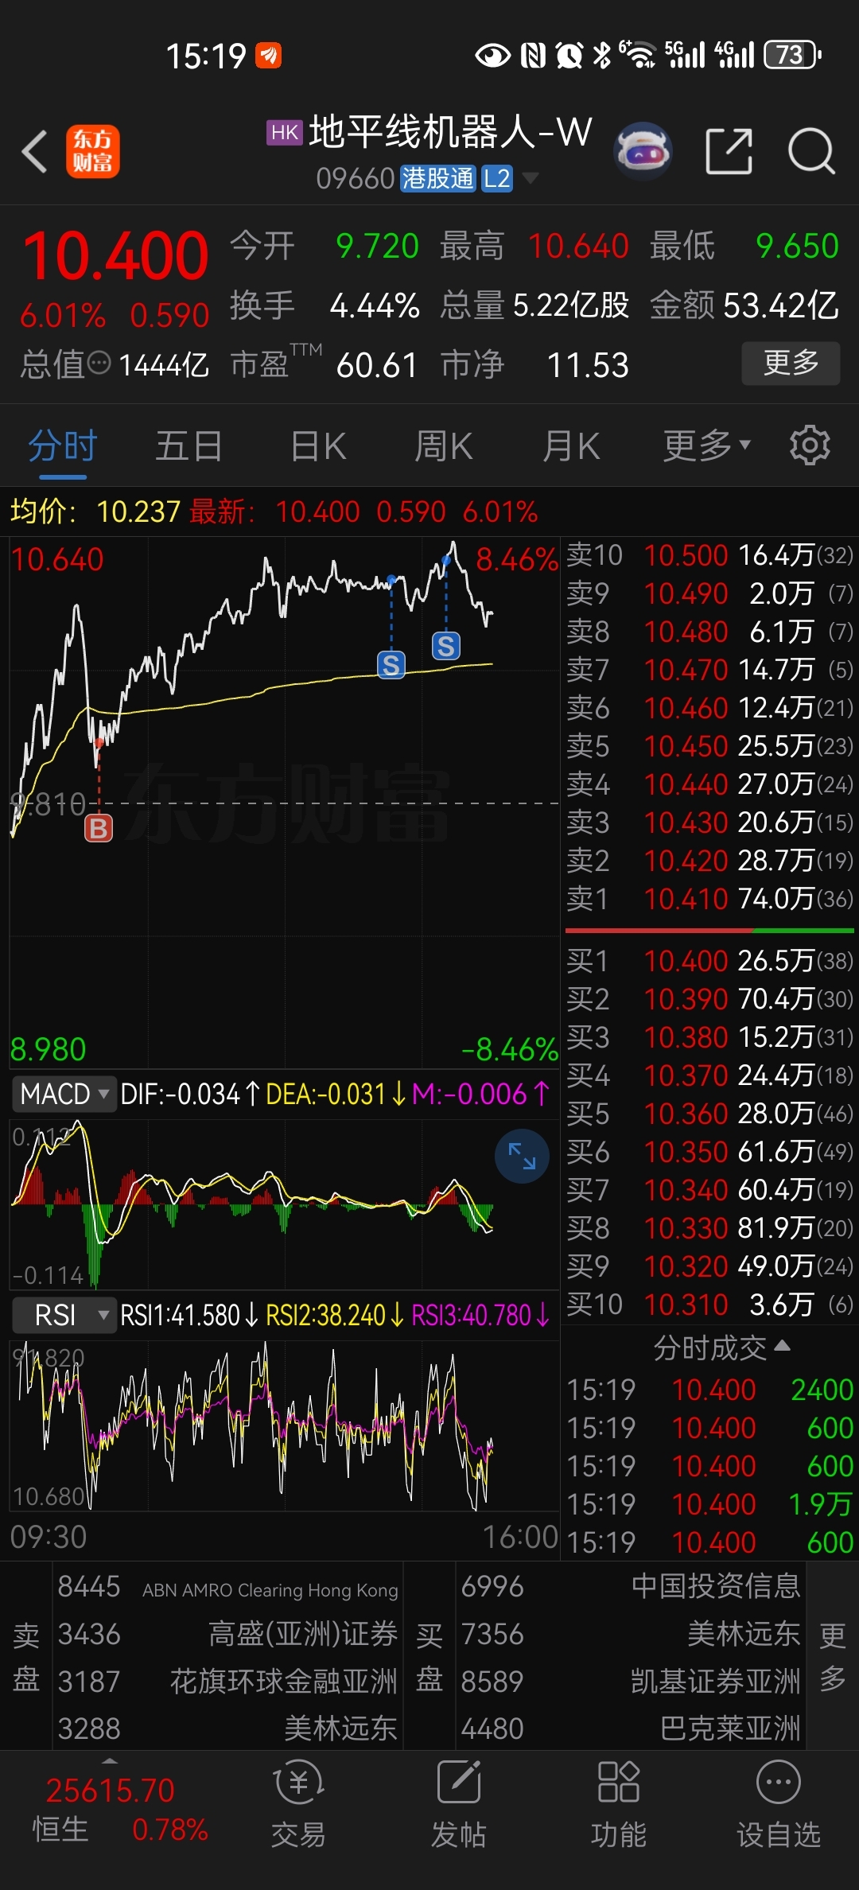
Task: Switch to the 五日 tab
Action: (189, 445)
